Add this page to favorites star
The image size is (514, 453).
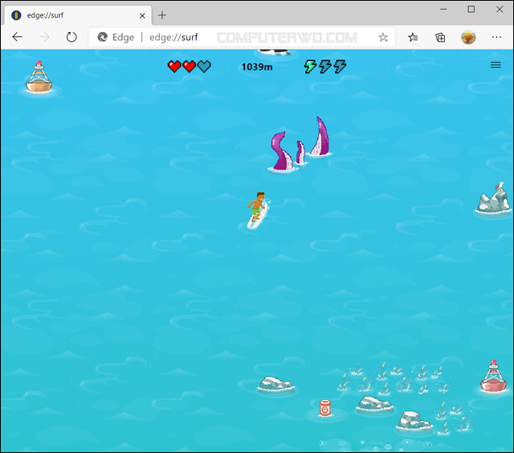(383, 38)
